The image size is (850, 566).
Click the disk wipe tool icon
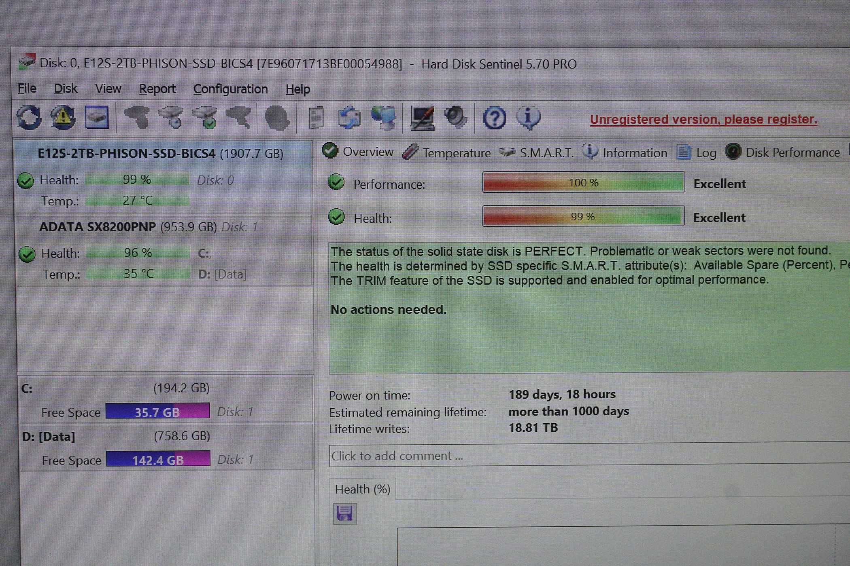click(x=279, y=119)
